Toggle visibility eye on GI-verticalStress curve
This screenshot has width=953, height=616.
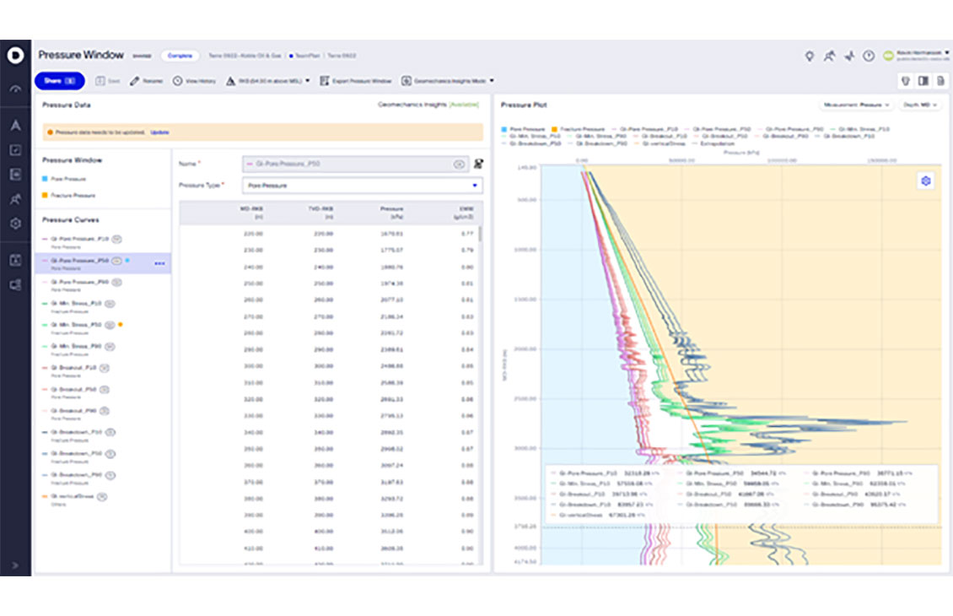(102, 496)
